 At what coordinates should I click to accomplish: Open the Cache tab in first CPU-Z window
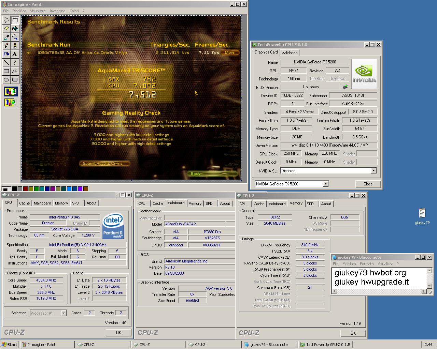(x=24, y=203)
